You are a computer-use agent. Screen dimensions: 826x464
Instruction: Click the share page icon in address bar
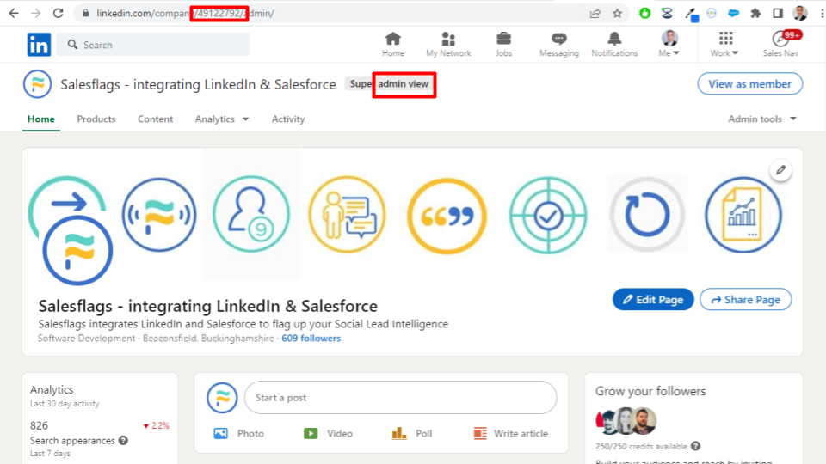(595, 13)
